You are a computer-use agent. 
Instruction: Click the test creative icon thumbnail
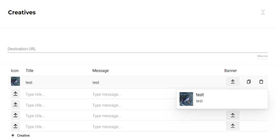coord(15,82)
